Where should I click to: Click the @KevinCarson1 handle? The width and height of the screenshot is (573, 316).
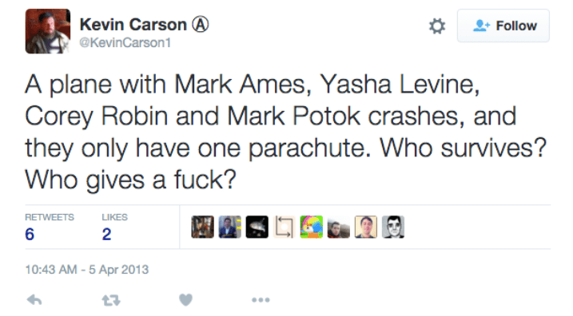125,43
